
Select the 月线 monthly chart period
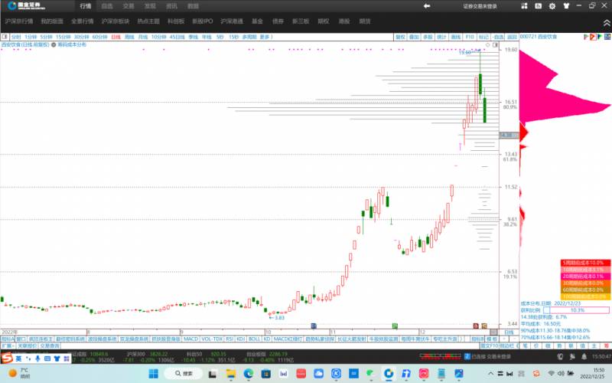tap(143, 37)
